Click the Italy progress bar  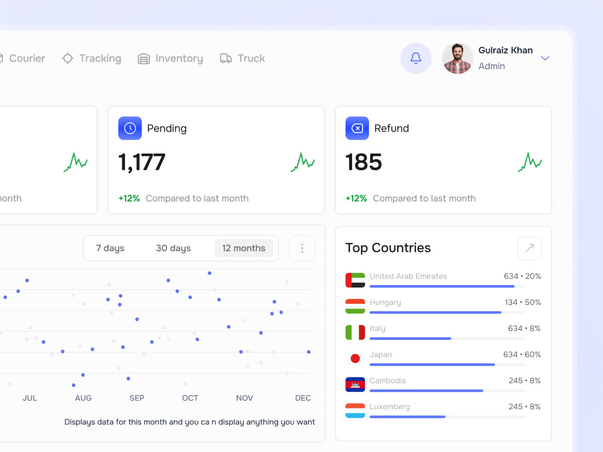[447, 339]
